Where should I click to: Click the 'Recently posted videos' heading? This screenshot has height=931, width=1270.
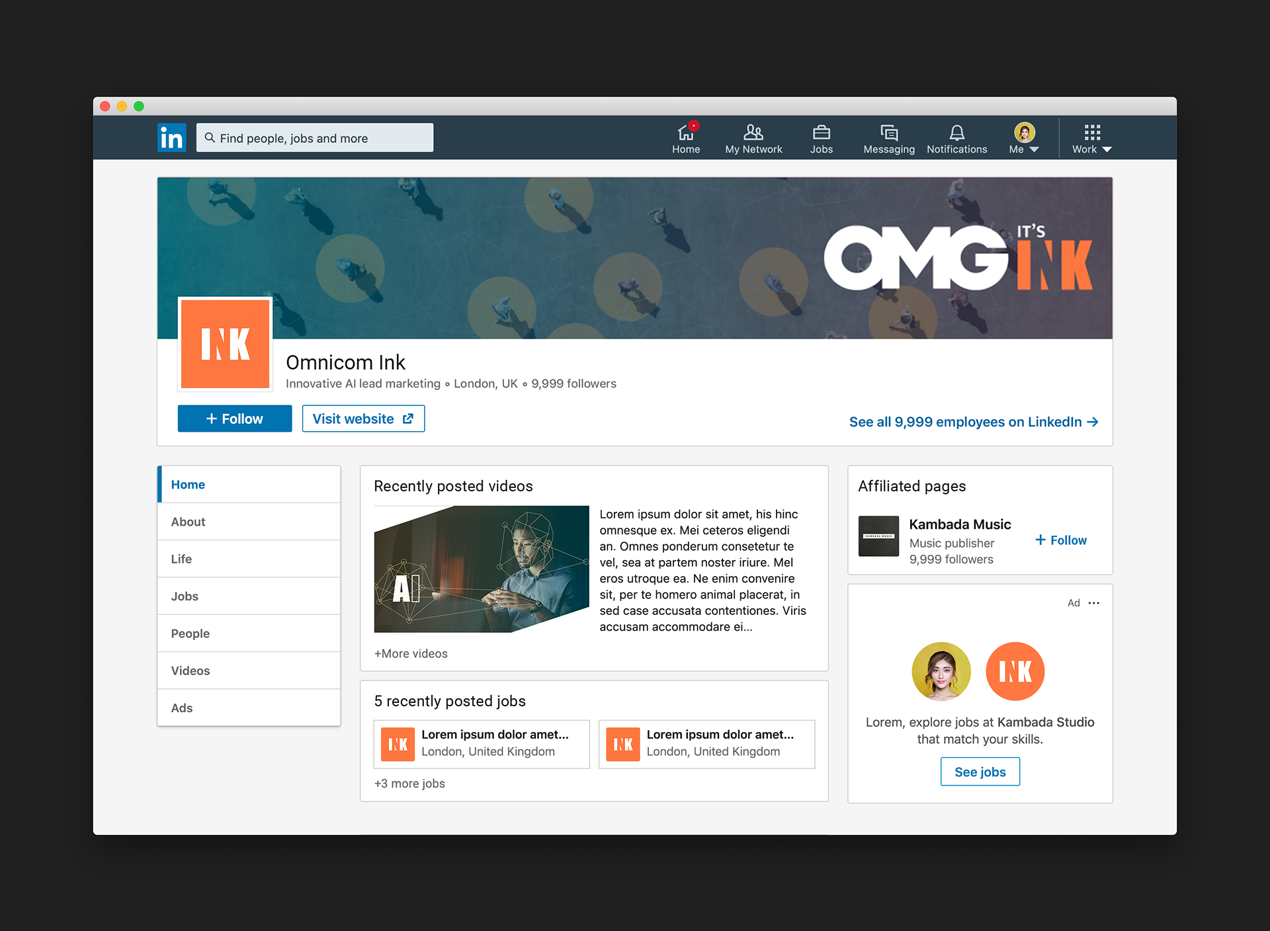point(453,486)
